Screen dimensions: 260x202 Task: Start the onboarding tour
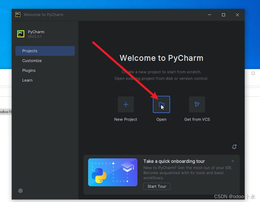point(157,186)
